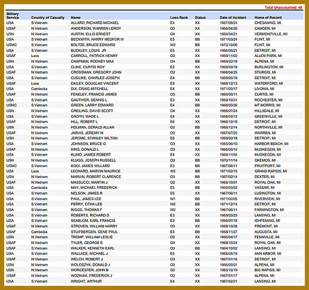Click home of record 'HARBOR BEACH, MI'
Image resolution: width=309 pixels, height=290 pixels.
click(x=271, y=144)
